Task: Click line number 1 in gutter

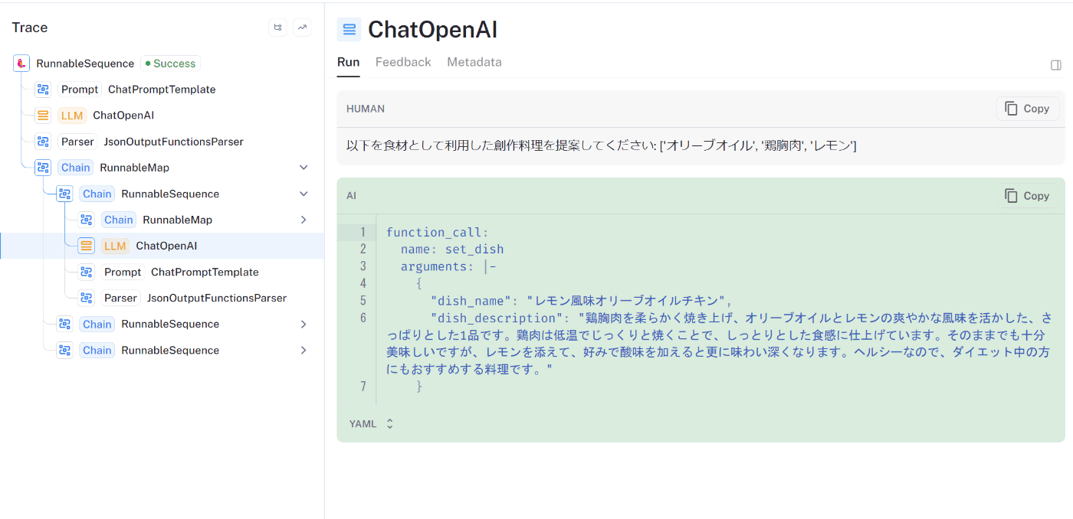Action: pyautogui.click(x=363, y=232)
